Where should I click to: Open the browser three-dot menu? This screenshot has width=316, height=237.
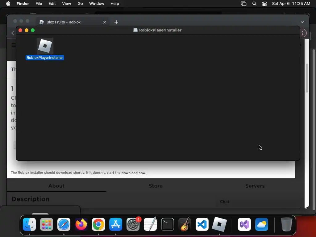pos(303,33)
